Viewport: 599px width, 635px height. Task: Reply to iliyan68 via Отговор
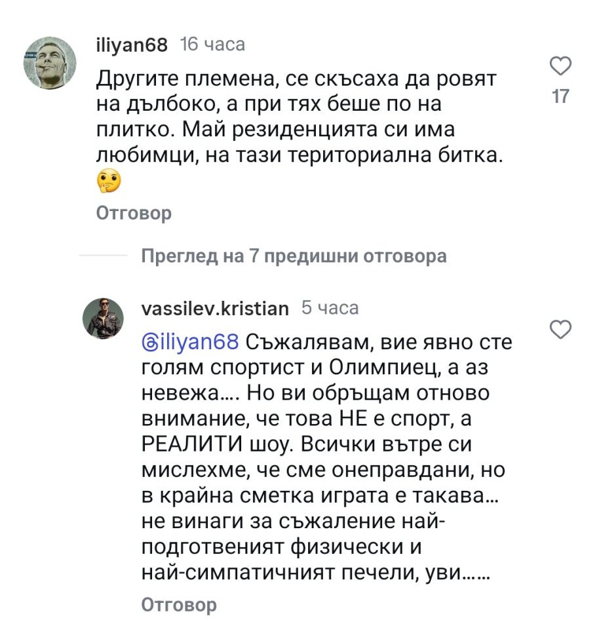[x=134, y=213]
